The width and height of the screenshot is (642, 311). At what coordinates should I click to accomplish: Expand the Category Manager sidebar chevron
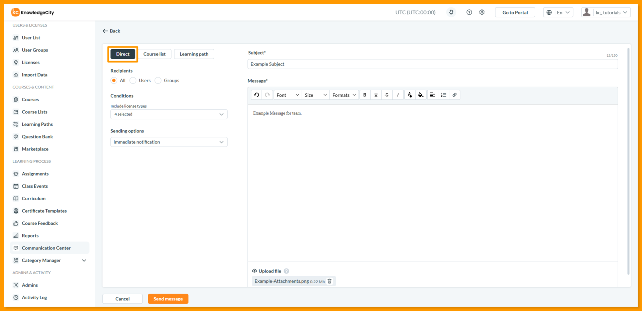click(84, 261)
